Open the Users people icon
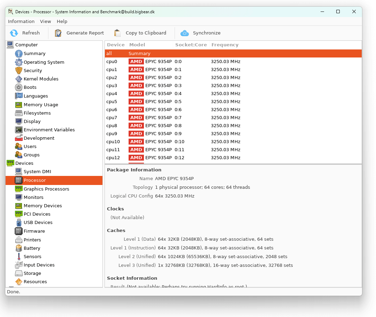This screenshot has width=376, height=317. tap(19, 147)
